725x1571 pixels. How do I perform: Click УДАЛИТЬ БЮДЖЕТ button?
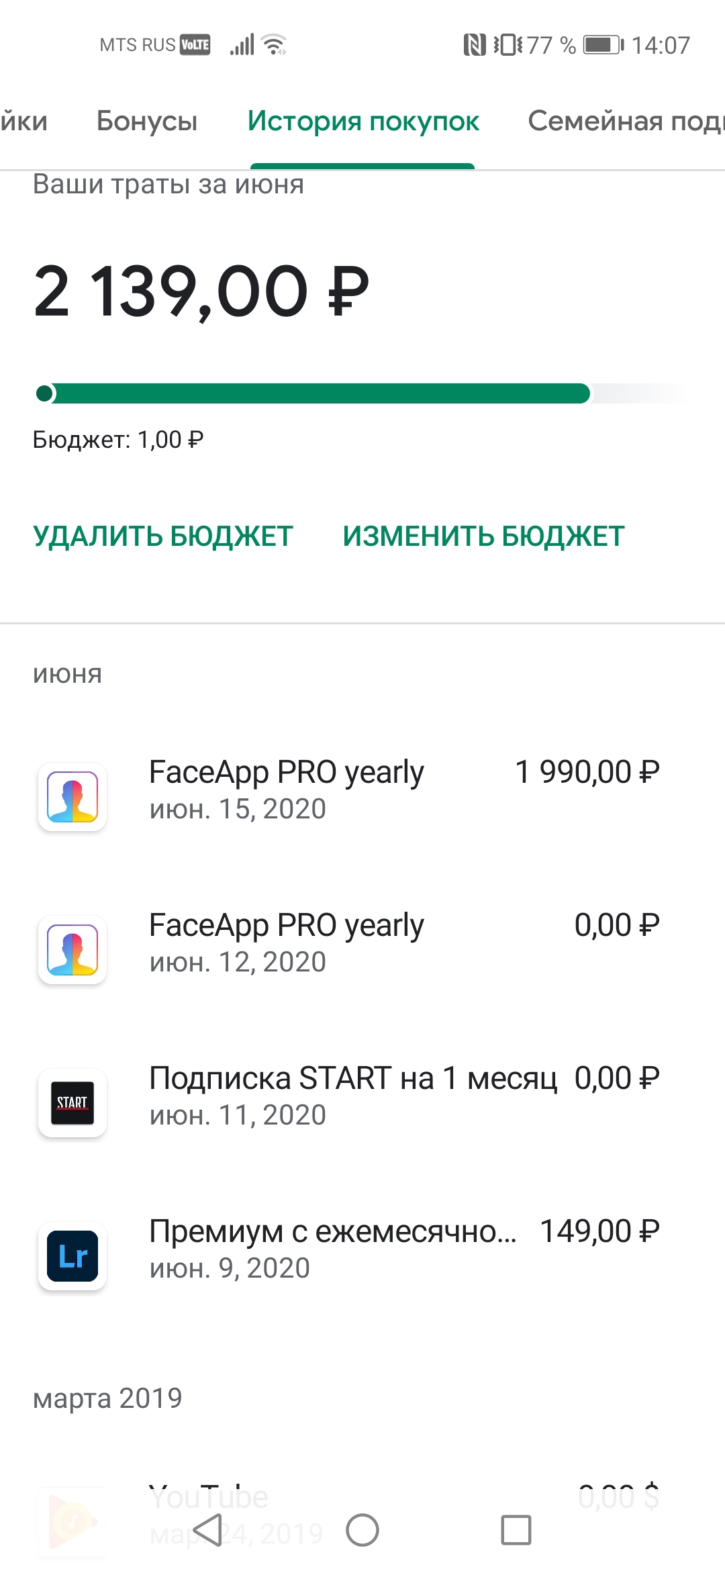(x=163, y=536)
